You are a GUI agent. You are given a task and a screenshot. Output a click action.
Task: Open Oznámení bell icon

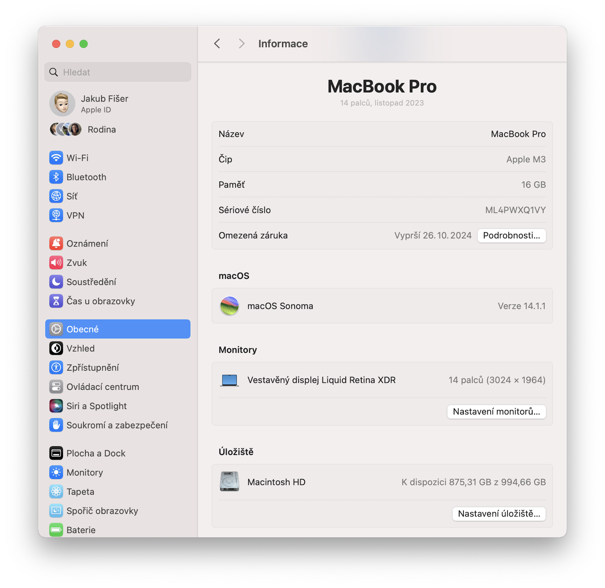[56, 244]
